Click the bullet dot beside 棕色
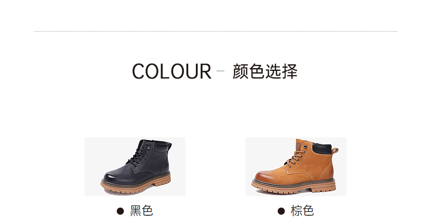431x218 pixels. tap(281, 211)
